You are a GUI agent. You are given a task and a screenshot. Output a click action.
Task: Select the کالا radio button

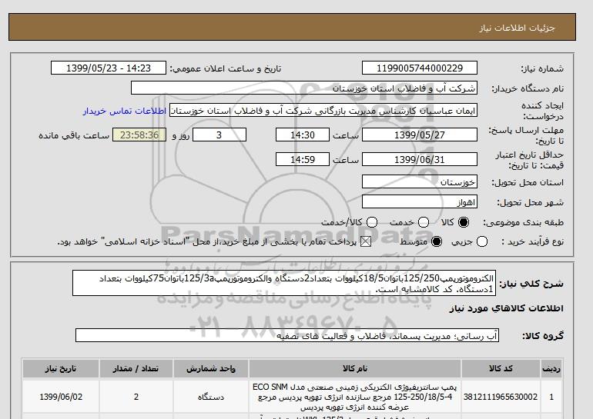click(464, 222)
